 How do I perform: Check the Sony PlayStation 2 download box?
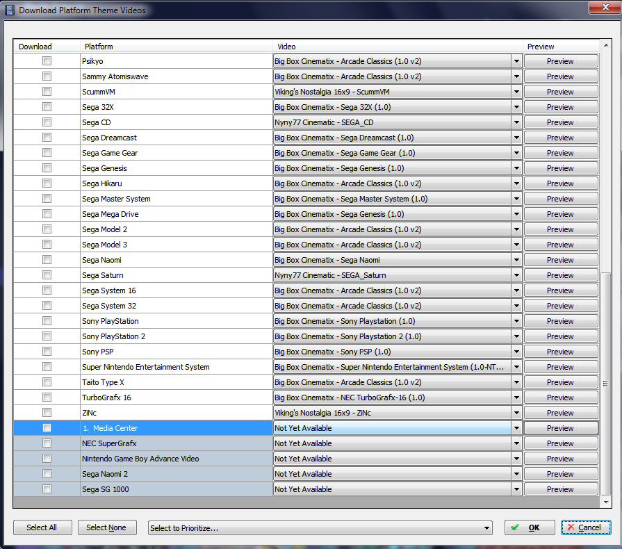47,336
